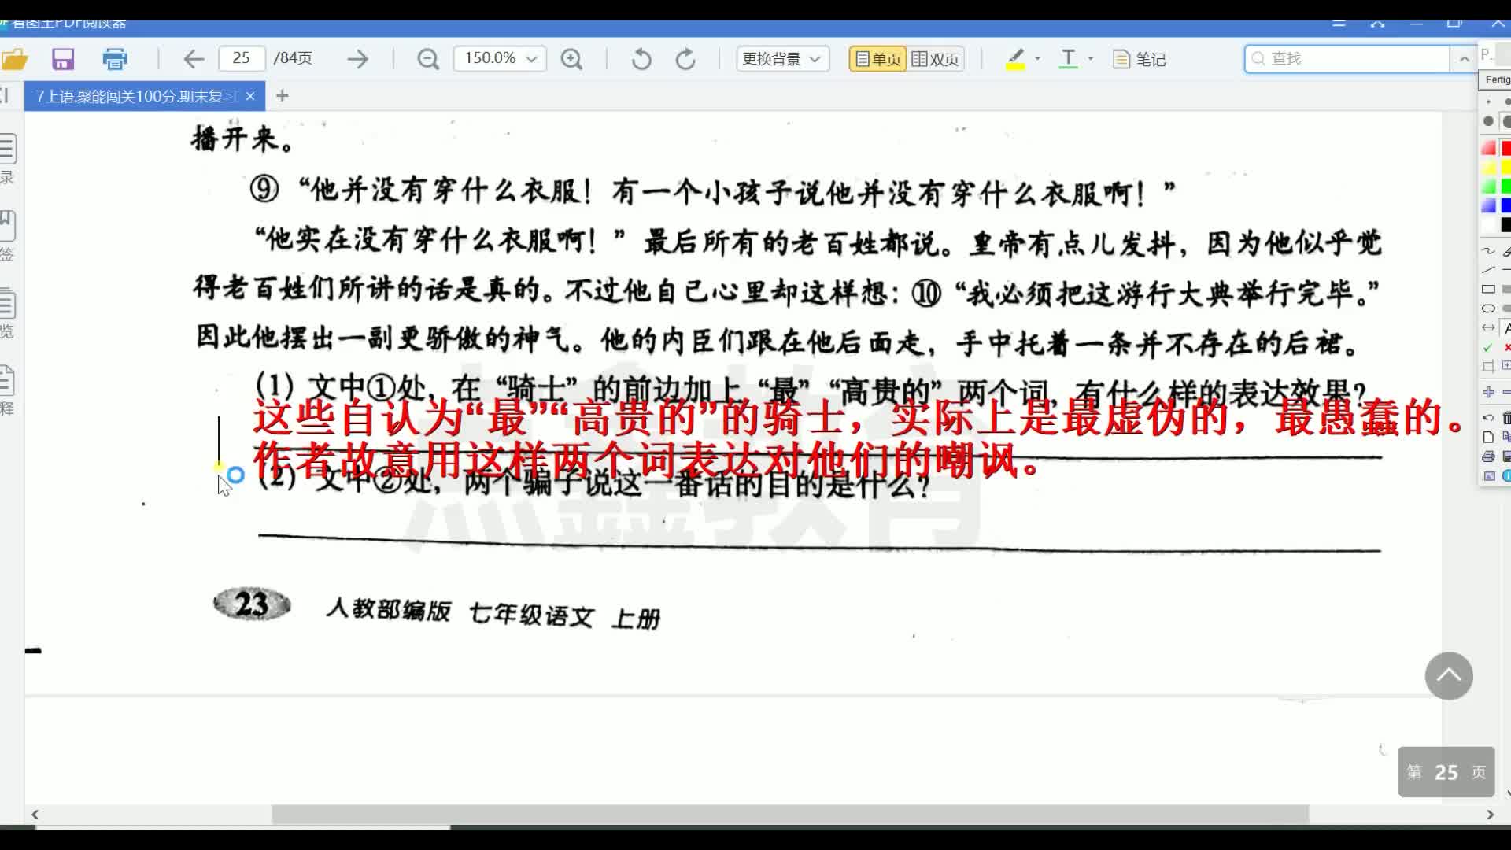Switch to 单页 single page view
The width and height of the screenshot is (1511, 850).
point(877,59)
